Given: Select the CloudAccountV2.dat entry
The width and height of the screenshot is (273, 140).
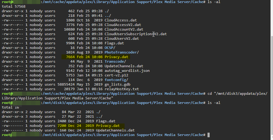Looking at the screenshot, I should [124, 29].
